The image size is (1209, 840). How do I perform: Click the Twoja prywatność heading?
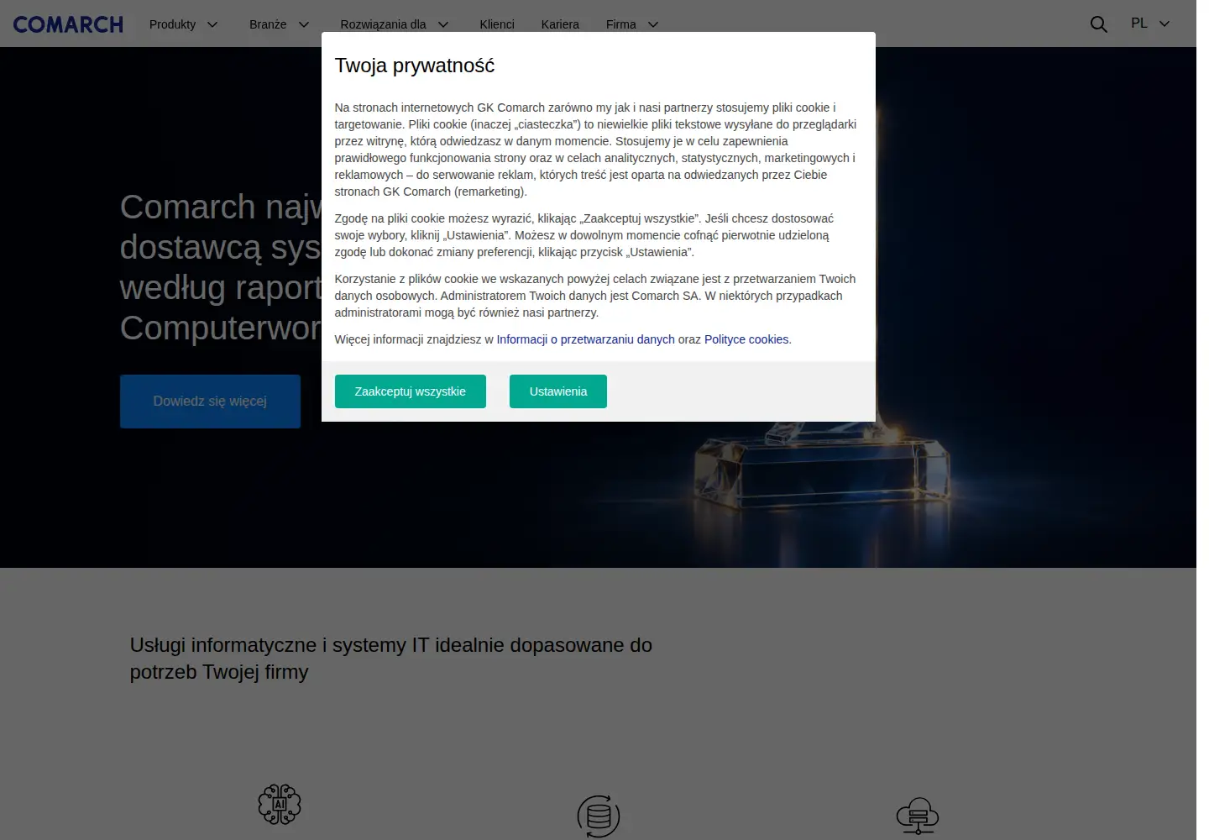click(415, 66)
